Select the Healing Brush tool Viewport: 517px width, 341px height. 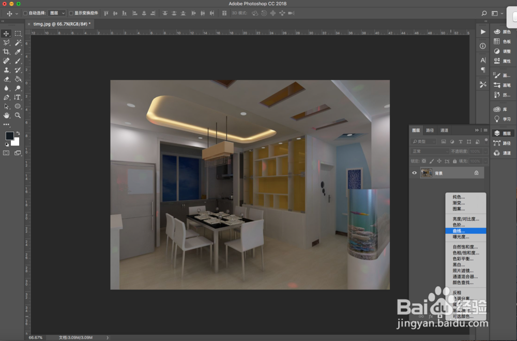pos(6,61)
